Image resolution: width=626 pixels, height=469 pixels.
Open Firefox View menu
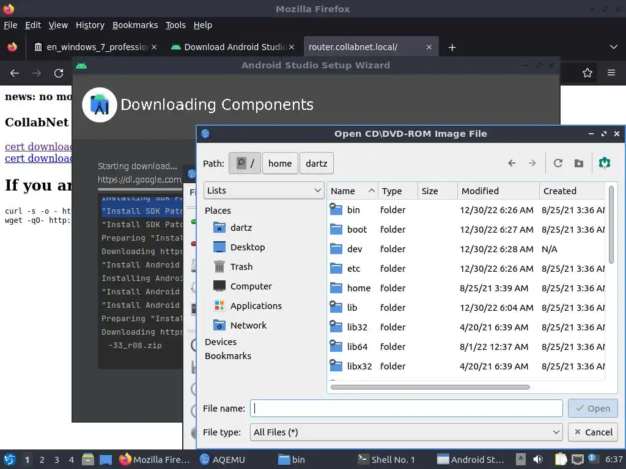(58, 25)
